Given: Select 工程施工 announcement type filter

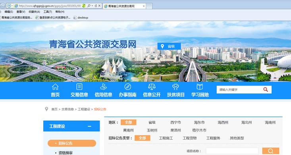Looking at the screenshot, I should point(166,138).
